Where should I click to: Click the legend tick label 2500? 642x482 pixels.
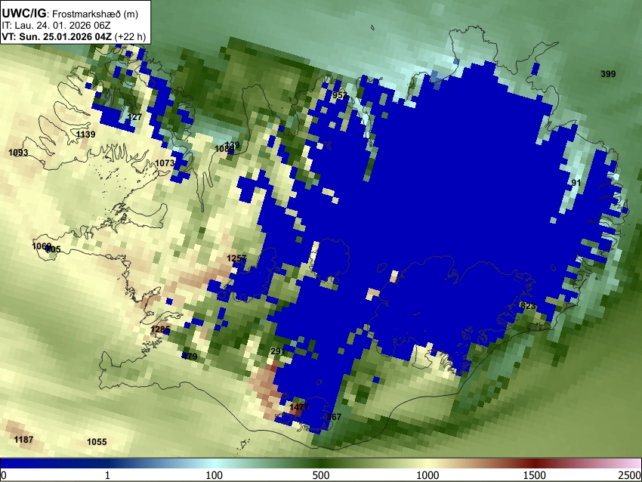630,475
